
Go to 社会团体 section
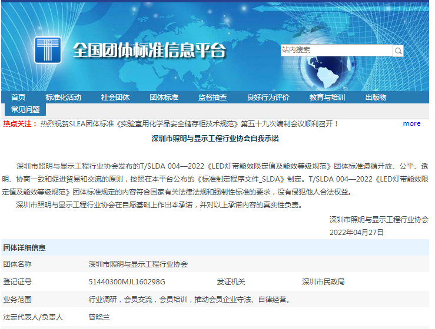pos(115,97)
